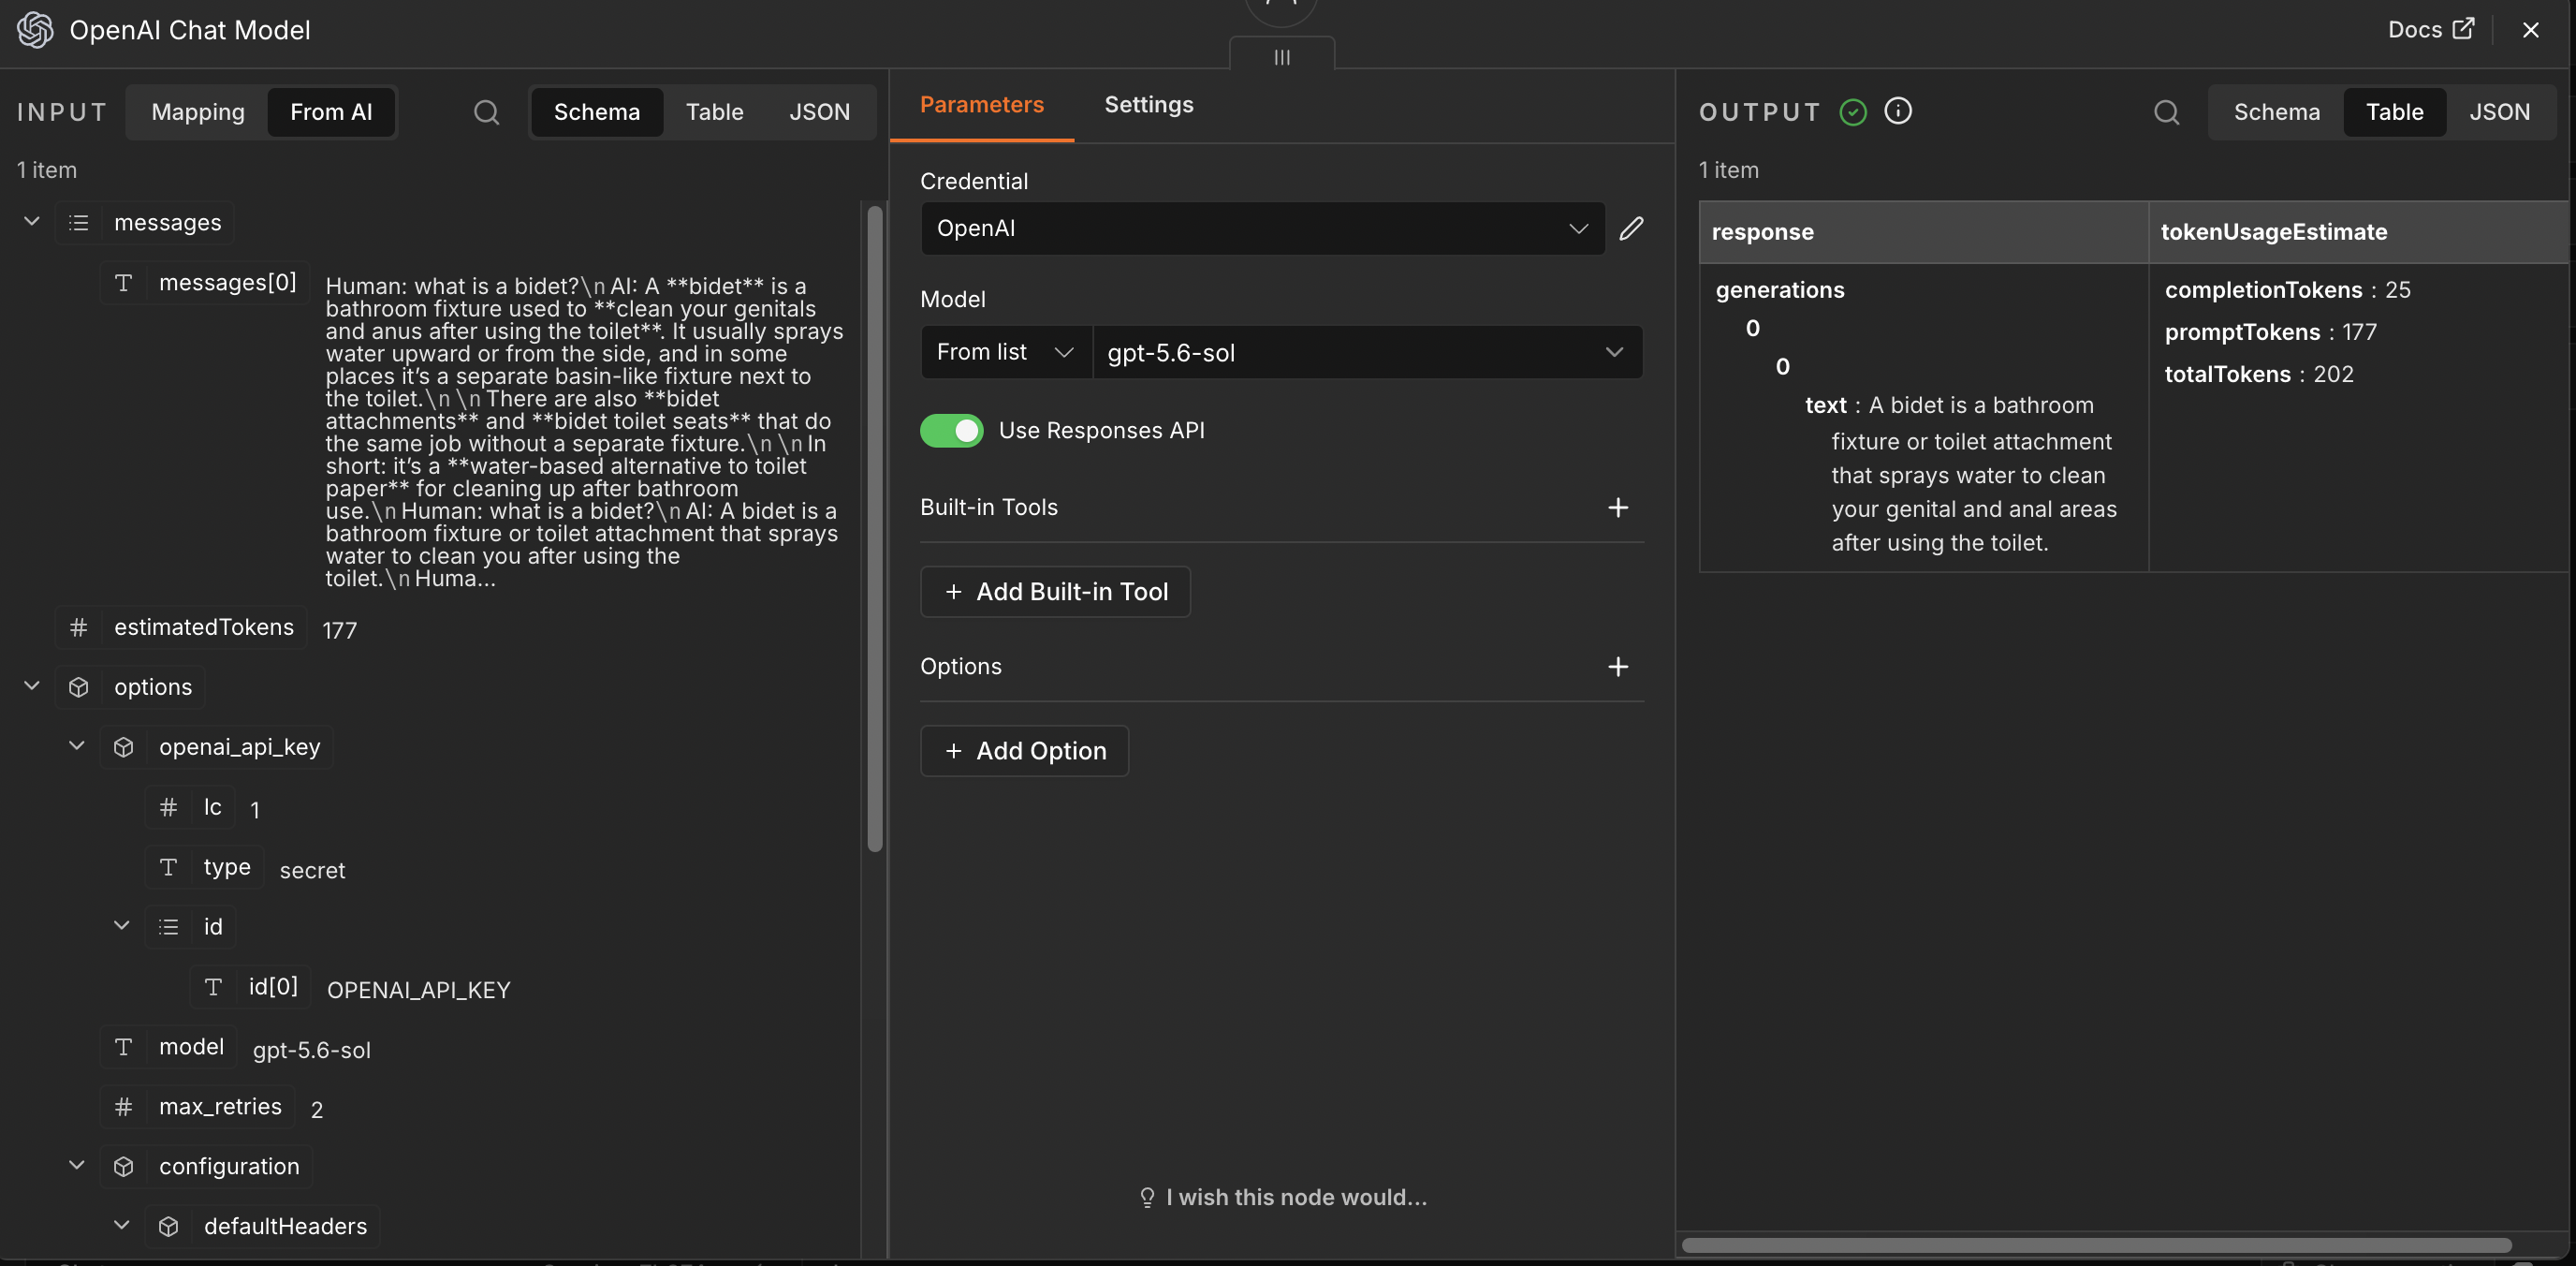Click the messages[0] text type icon
This screenshot has height=1266, width=2576.
click(123, 283)
